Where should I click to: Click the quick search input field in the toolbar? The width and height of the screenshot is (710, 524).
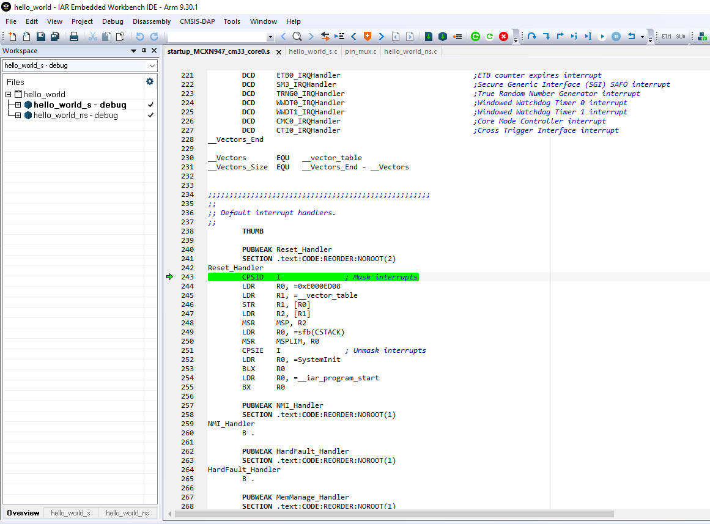click(x=217, y=37)
